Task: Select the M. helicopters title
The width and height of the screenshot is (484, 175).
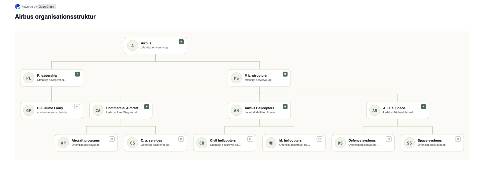Action: tap(290, 140)
